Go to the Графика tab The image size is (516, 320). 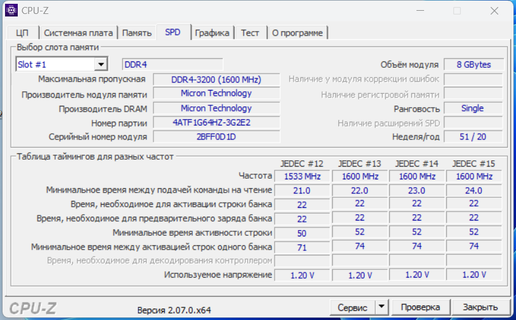(212, 33)
